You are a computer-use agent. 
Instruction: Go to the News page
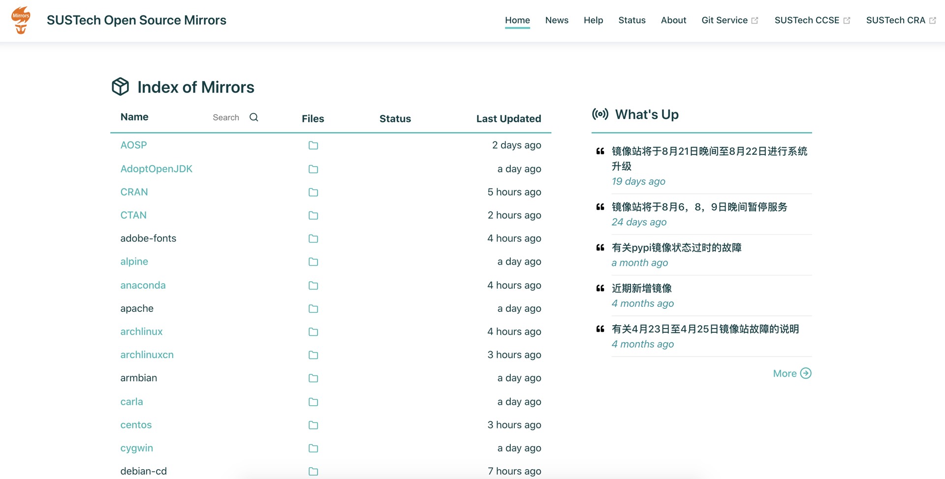point(557,20)
